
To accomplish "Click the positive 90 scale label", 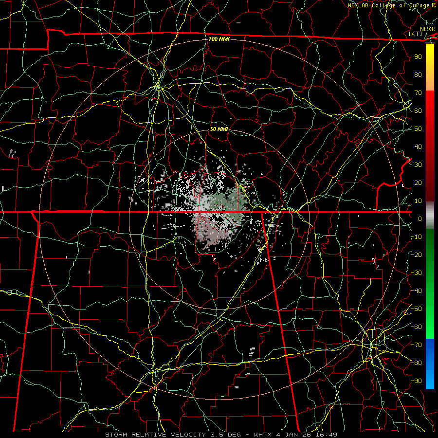I will point(418,57).
